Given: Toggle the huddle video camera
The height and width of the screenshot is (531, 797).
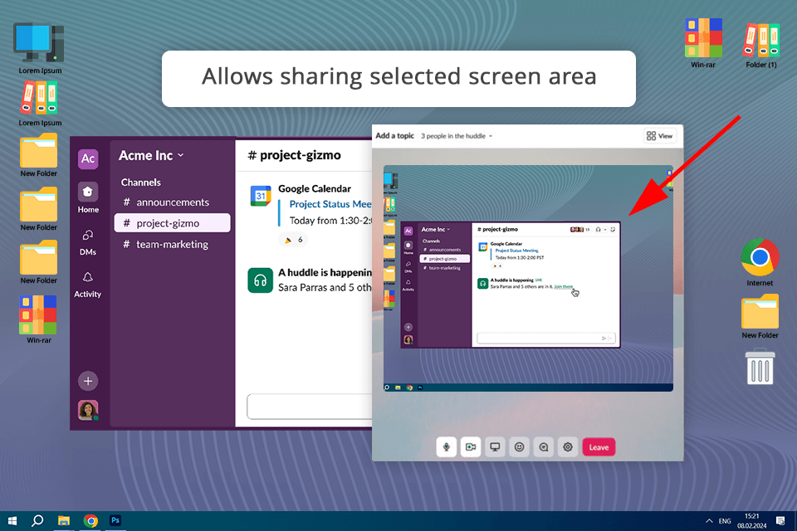Looking at the screenshot, I should 470,447.
